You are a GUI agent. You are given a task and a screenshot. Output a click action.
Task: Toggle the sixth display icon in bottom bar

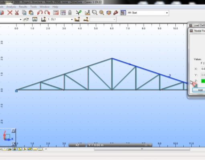(30, 149)
